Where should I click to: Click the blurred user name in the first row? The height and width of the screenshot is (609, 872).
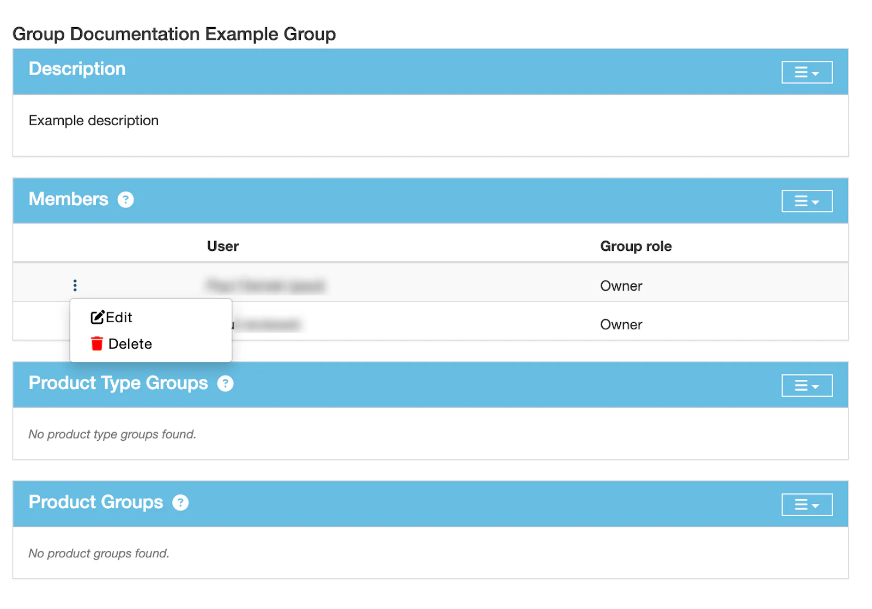[x=265, y=286]
